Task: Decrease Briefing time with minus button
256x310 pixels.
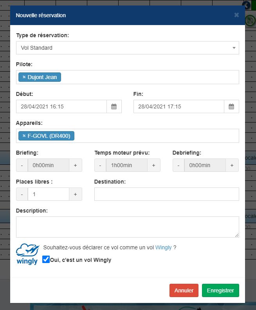Action: [22, 165]
